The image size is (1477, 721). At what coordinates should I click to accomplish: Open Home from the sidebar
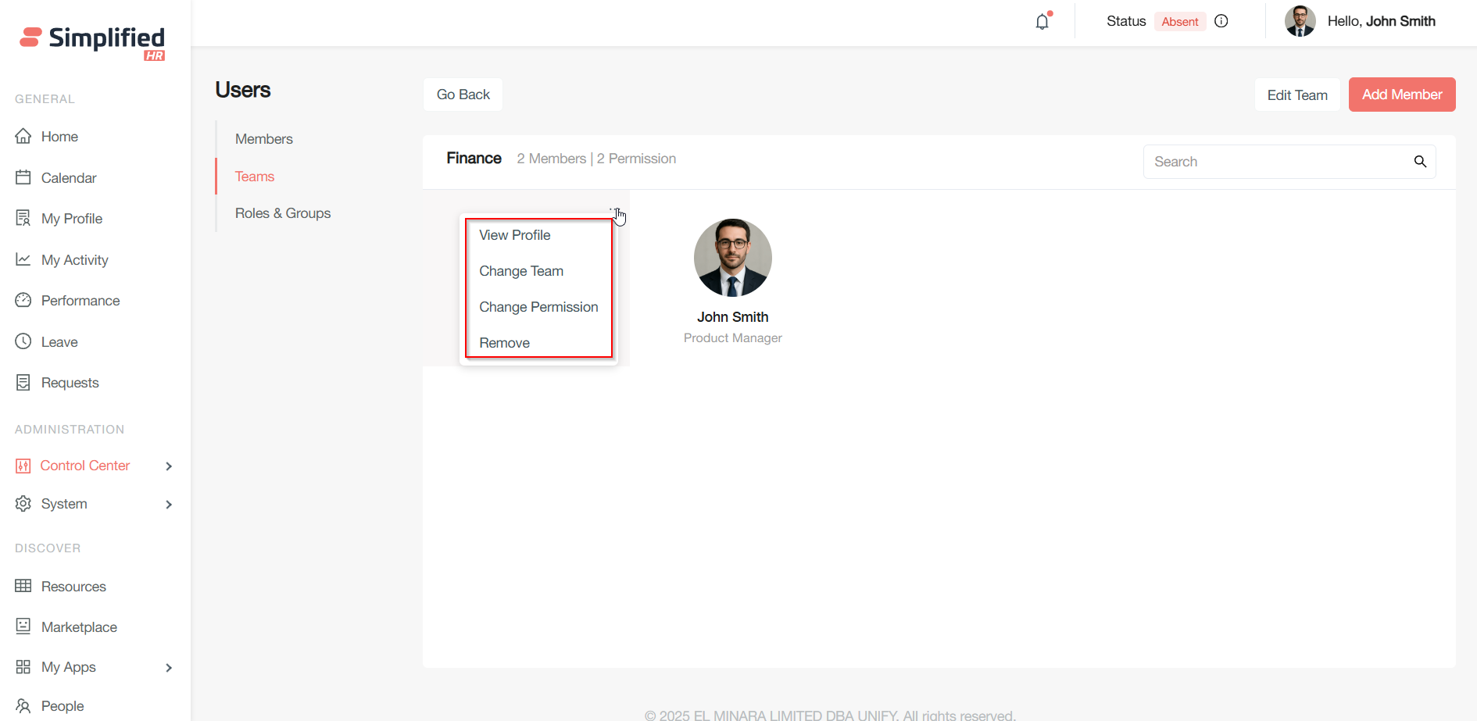(x=59, y=137)
